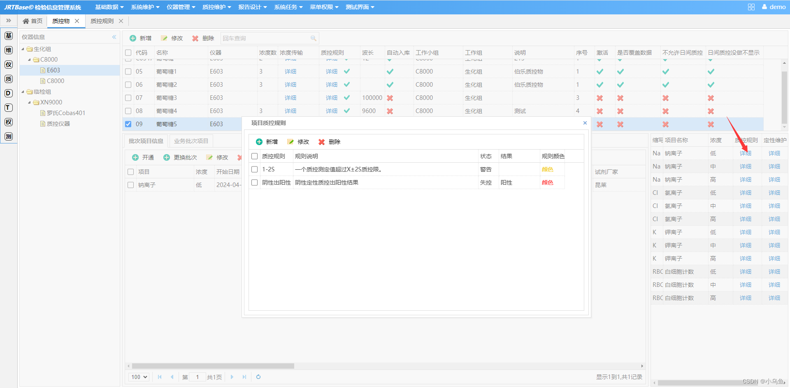Click the grid layout icon in header
This screenshot has height=388, width=790.
(751, 7)
